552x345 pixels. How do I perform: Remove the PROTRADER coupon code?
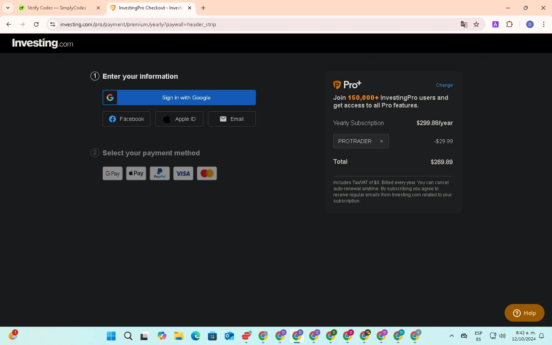point(382,141)
